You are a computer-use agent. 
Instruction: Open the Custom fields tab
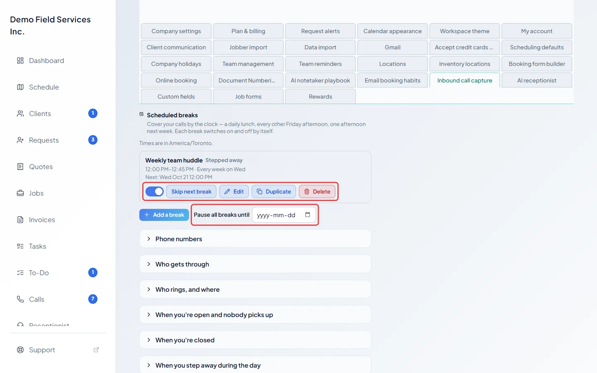coord(176,97)
